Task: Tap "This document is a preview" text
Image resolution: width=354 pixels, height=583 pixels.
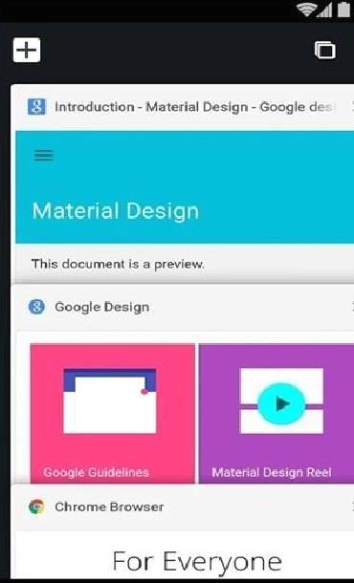Action: coord(118,264)
